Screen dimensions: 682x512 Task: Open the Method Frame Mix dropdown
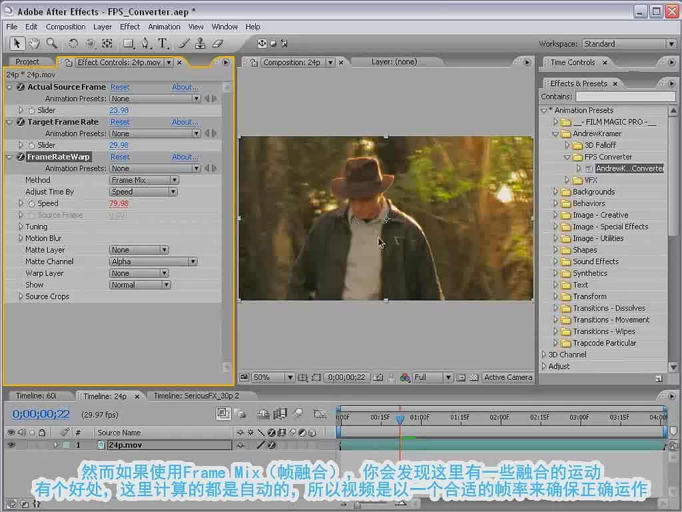coord(144,180)
